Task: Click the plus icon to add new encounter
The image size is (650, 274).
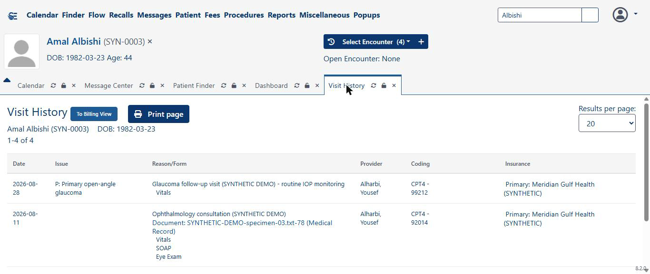Action: [x=421, y=42]
